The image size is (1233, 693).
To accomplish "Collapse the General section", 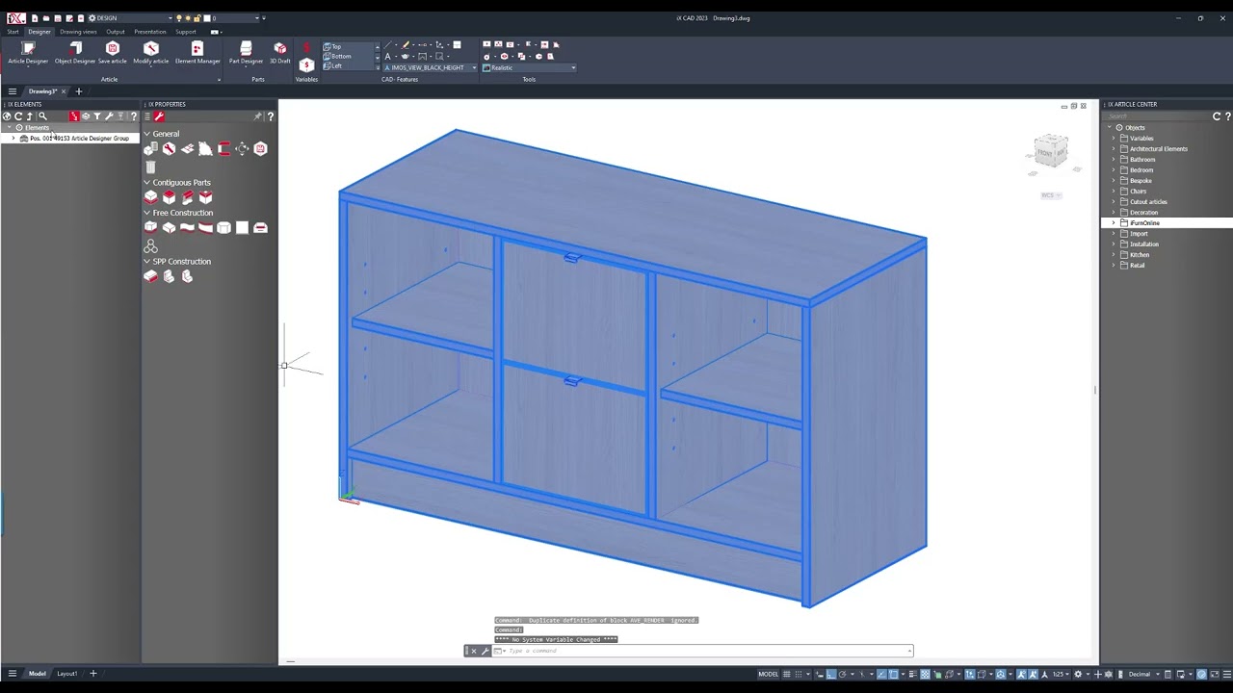I will coord(147,134).
